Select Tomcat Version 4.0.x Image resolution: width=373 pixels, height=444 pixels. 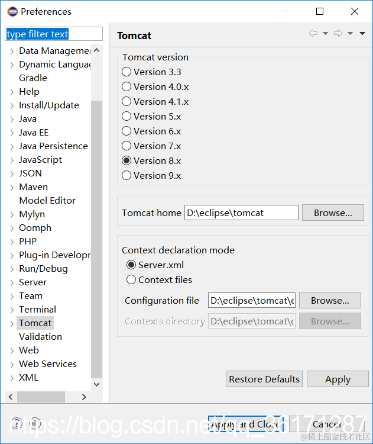[x=127, y=86]
